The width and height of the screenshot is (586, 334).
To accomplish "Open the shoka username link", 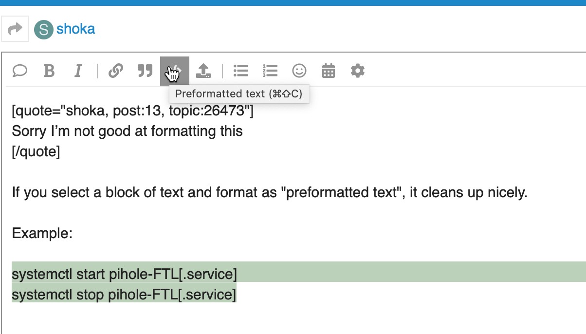I will pyautogui.click(x=75, y=29).
